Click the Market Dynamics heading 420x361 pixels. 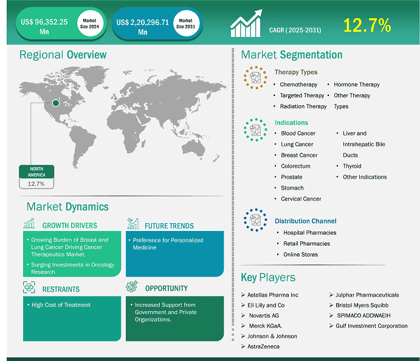tap(67, 207)
